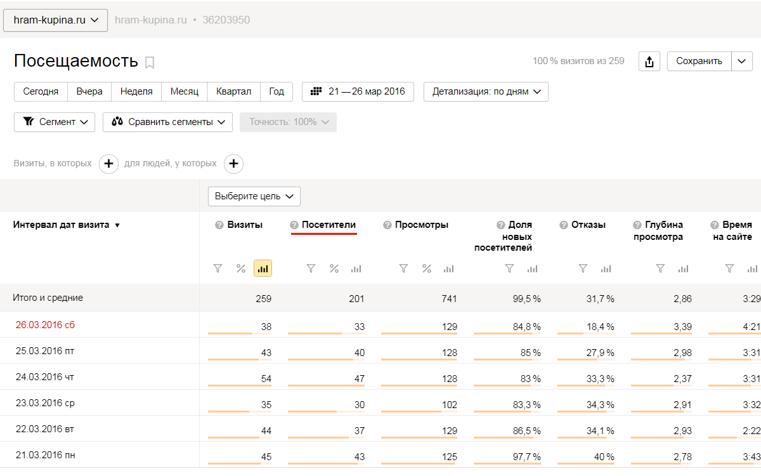Open the filter icon under Отказы column
Viewport: 761px width, 476px height.
click(x=583, y=268)
